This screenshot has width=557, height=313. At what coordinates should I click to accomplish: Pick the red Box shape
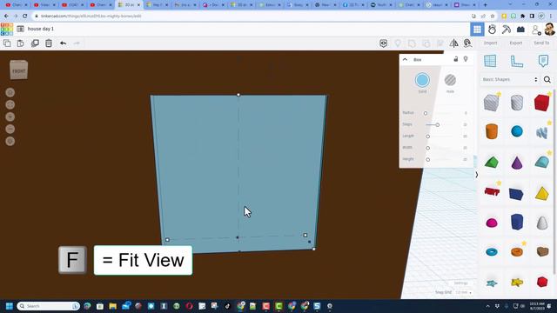point(541,103)
